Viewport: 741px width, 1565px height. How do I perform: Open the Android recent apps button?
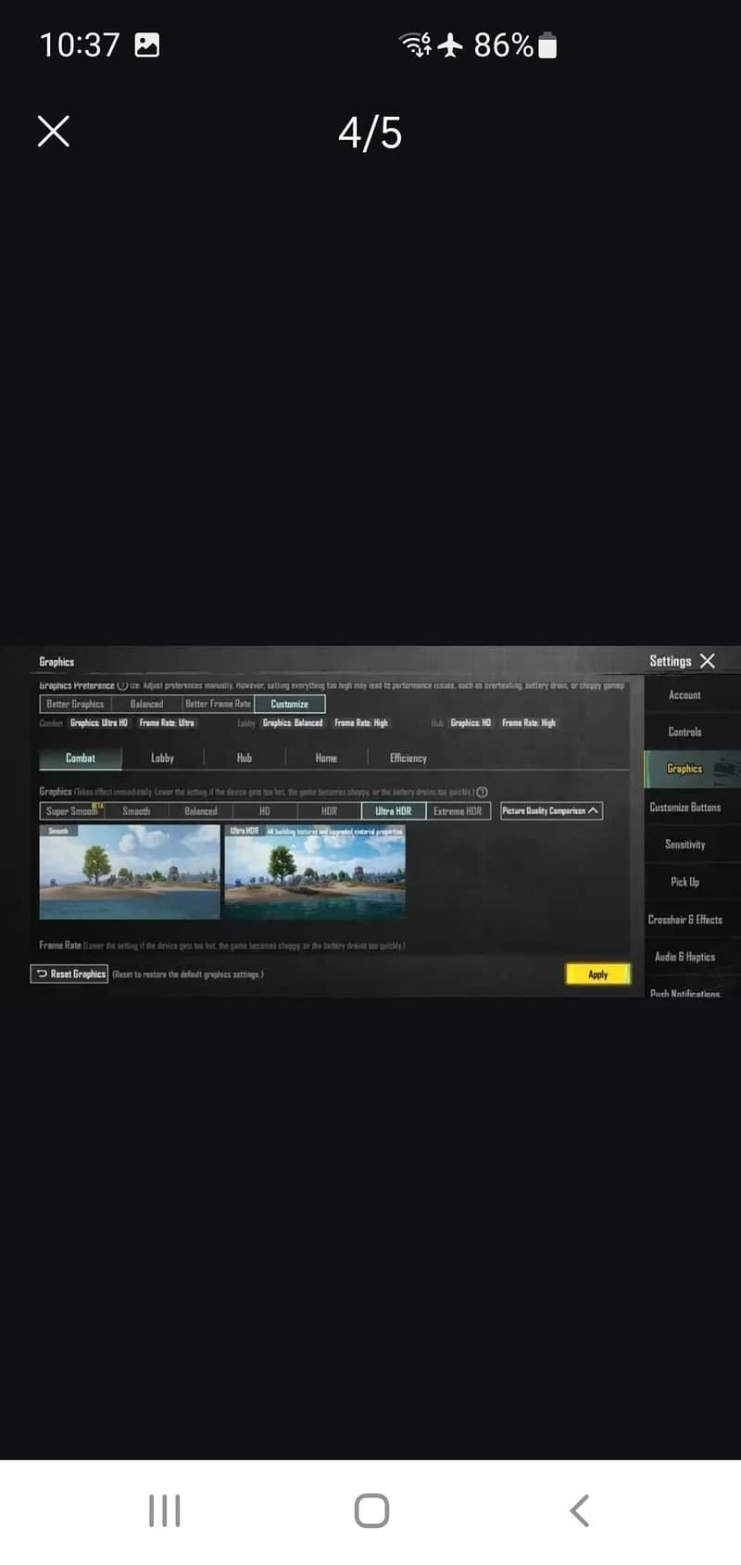(165, 1510)
